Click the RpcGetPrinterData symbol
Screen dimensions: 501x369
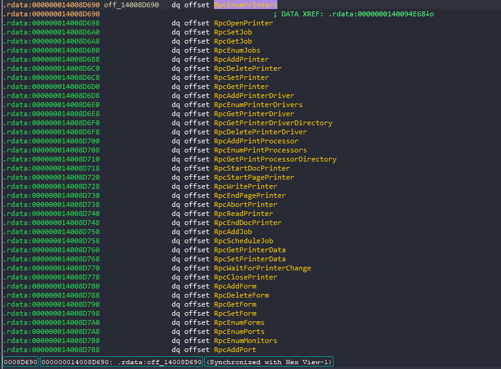pyautogui.click(x=250, y=250)
